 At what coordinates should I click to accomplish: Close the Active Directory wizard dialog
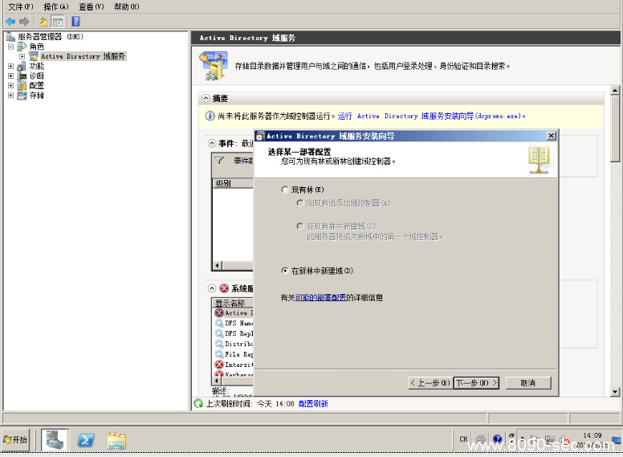point(551,136)
